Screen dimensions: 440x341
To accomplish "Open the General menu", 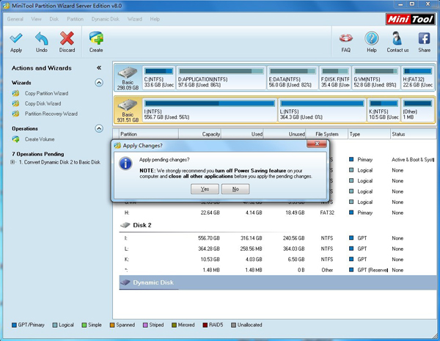I will 15,19.
